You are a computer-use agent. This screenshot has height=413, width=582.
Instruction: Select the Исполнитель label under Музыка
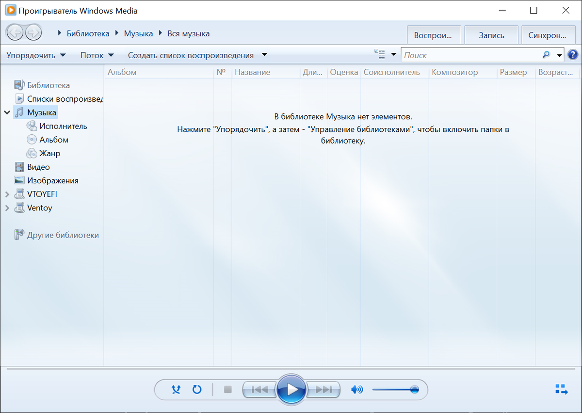click(x=64, y=126)
